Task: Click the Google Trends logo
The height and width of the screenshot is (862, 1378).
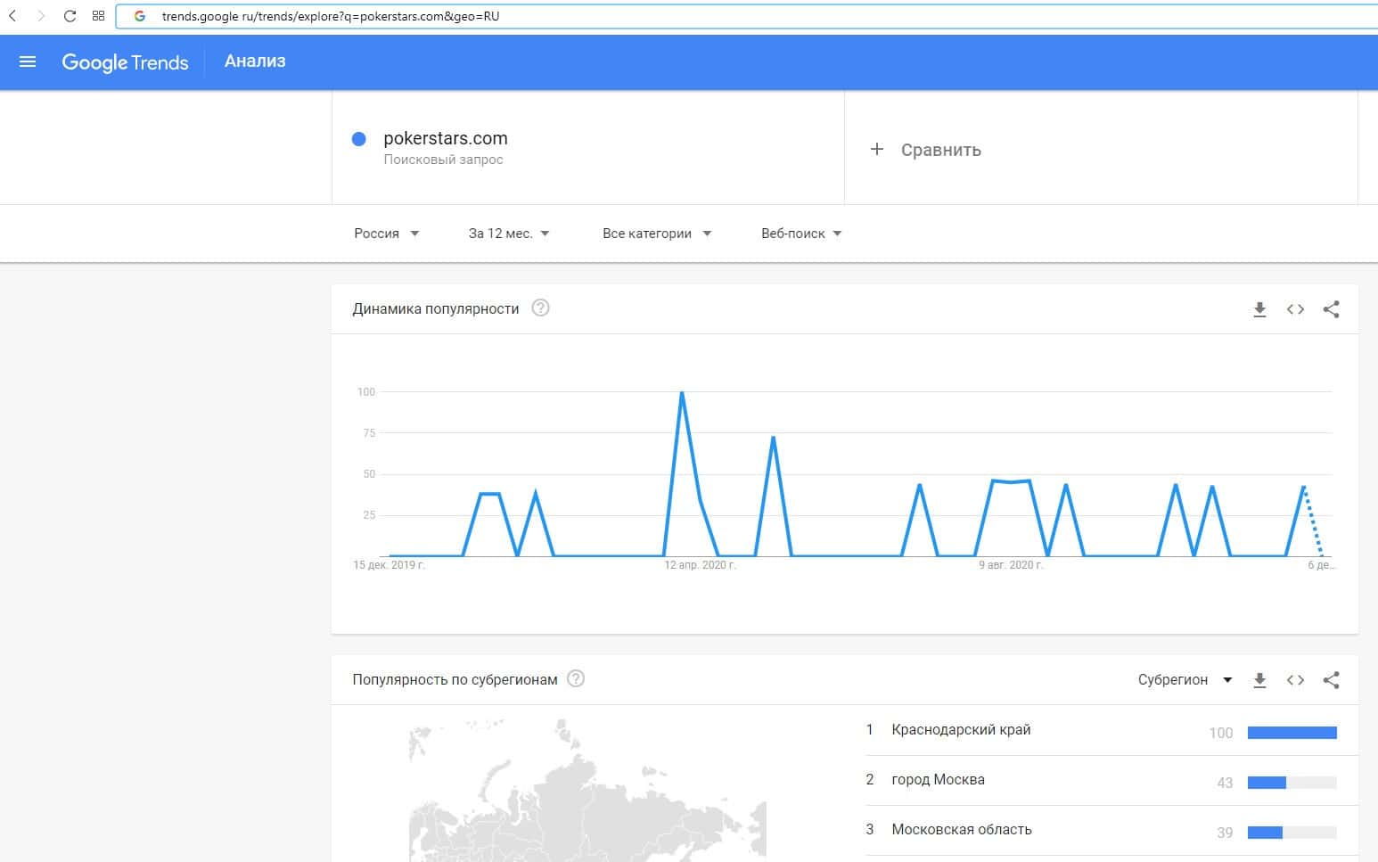Action: pos(125,62)
